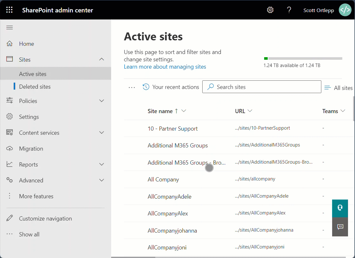This screenshot has width=355, height=258.
Task: Click the 1.24 TB available of 1.24 TB text
Action: pos(292,65)
